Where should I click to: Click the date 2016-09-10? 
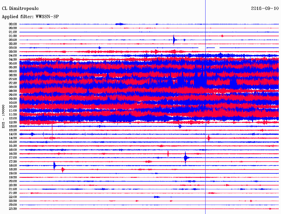(265, 9)
